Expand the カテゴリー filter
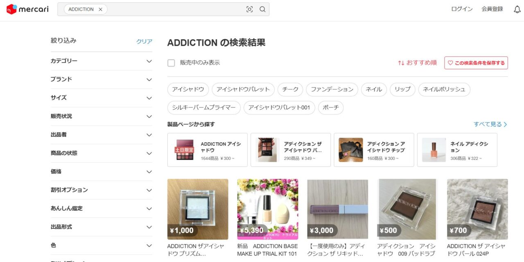Screen dimensions: 524x262 coord(102,61)
